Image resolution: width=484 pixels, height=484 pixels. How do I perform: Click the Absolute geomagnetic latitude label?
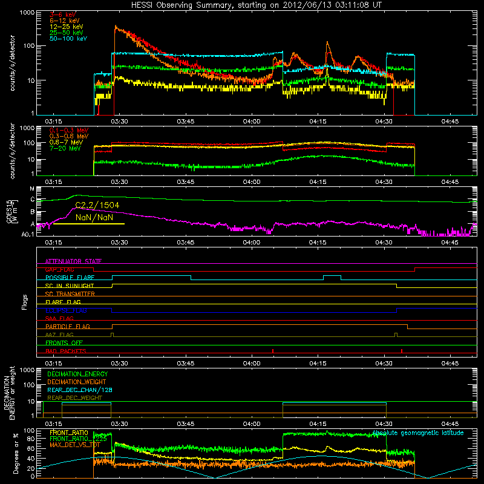point(418,433)
